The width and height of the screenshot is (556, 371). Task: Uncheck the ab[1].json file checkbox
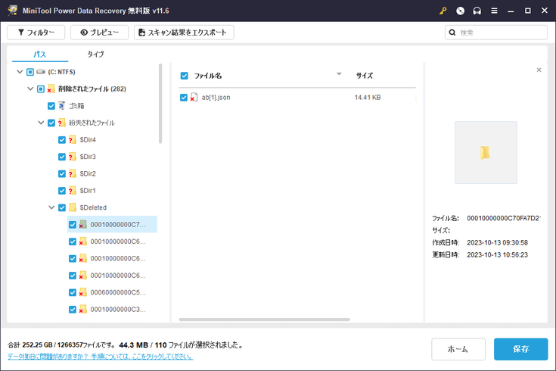point(184,98)
